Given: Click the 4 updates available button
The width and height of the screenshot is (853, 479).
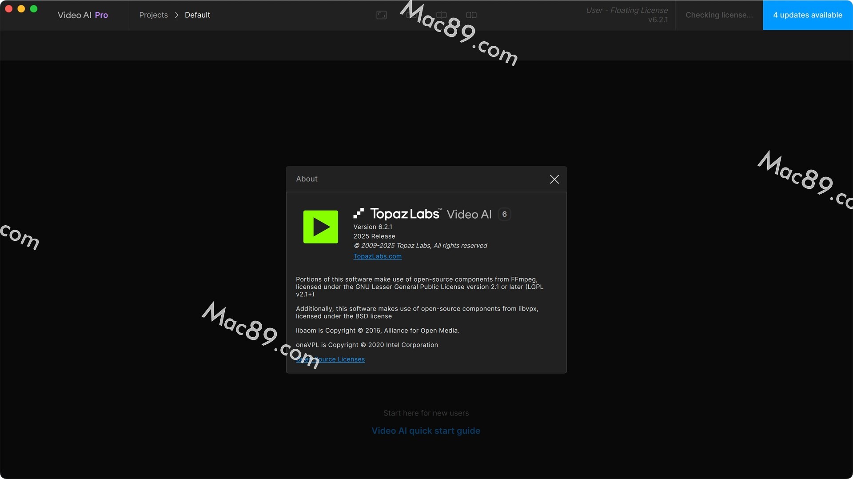Looking at the screenshot, I should pyautogui.click(x=807, y=15).
